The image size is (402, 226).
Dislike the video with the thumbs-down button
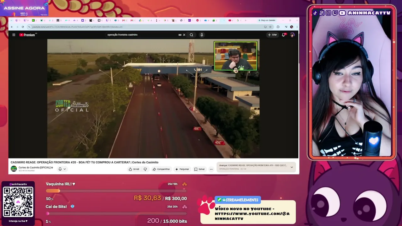[145, 169]
